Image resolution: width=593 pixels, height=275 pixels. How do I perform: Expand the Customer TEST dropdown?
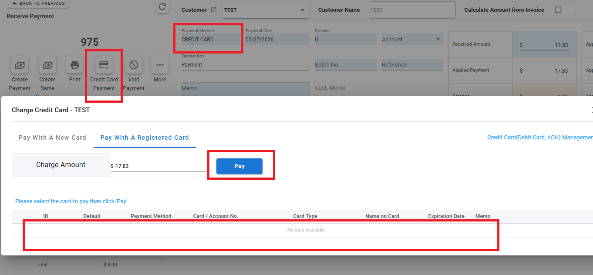(266, 10)
